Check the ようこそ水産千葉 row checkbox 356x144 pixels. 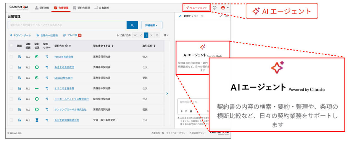11,88
